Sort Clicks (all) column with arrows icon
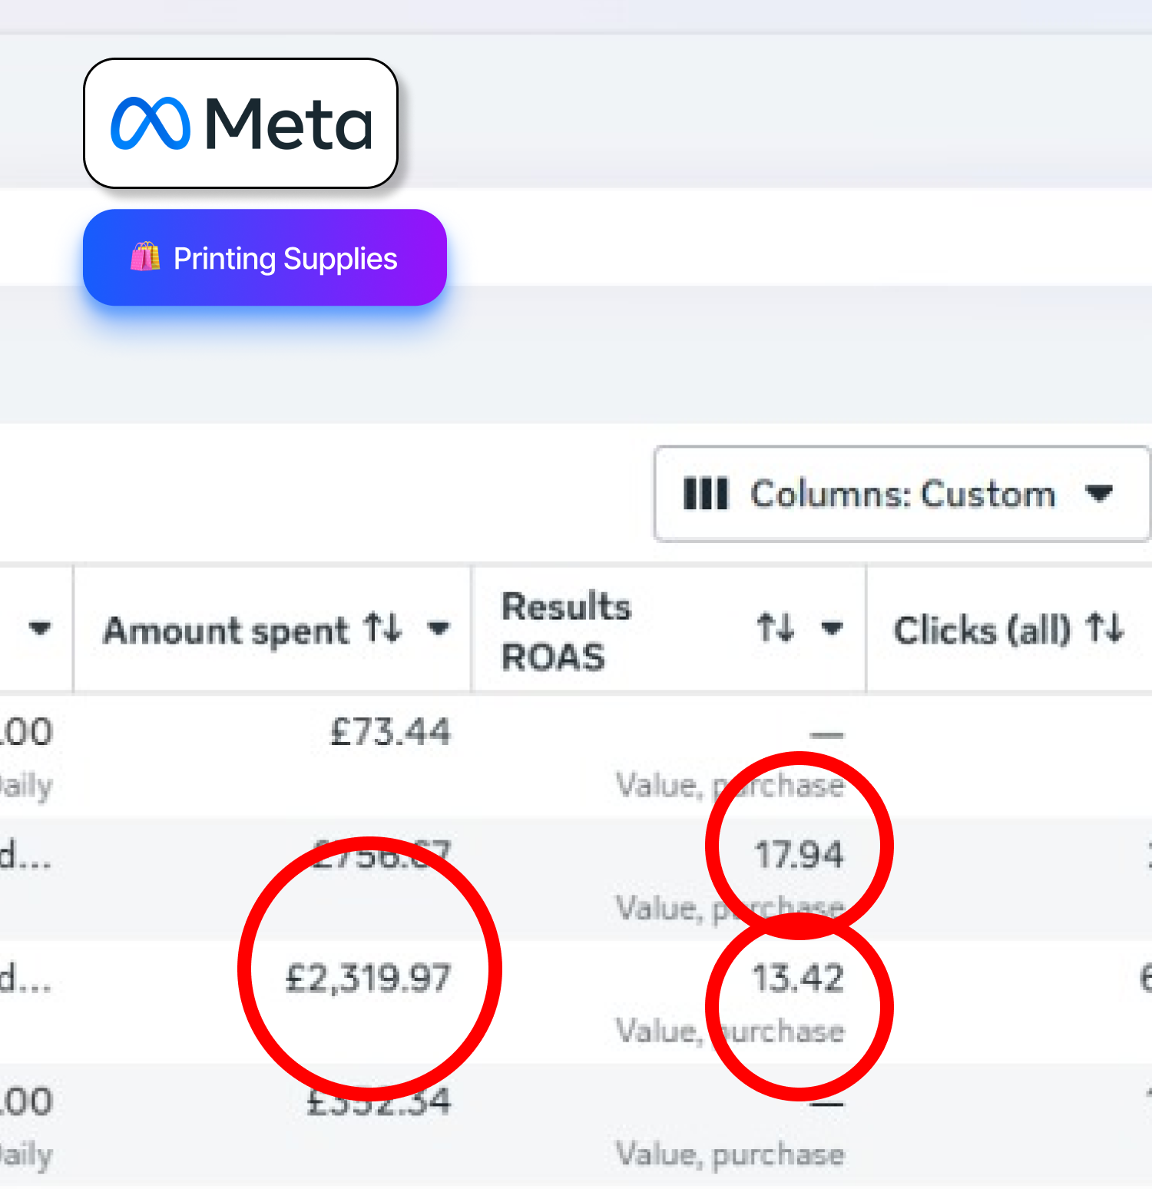This screenshot has height=1189, width=1152. tap(1105, 628)
